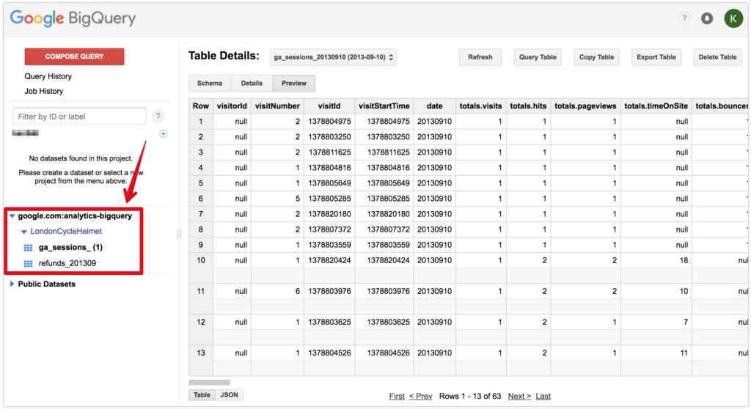Click visitId cell 1378804975
The width and height of the screenshot is (751, 409).
pyautogui.click(x=329, y=122)
